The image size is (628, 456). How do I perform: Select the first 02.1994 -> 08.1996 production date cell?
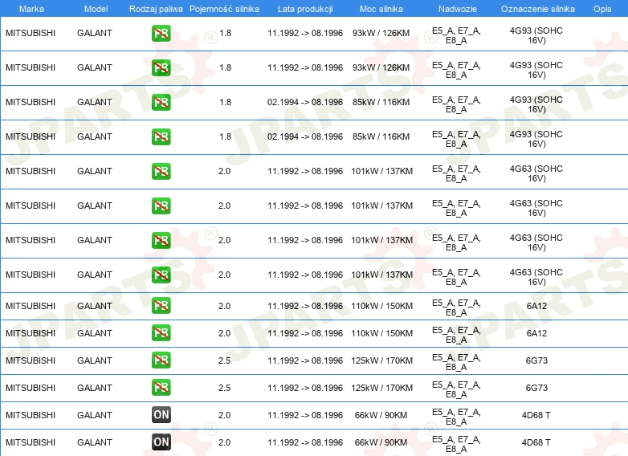pos(304,102)
